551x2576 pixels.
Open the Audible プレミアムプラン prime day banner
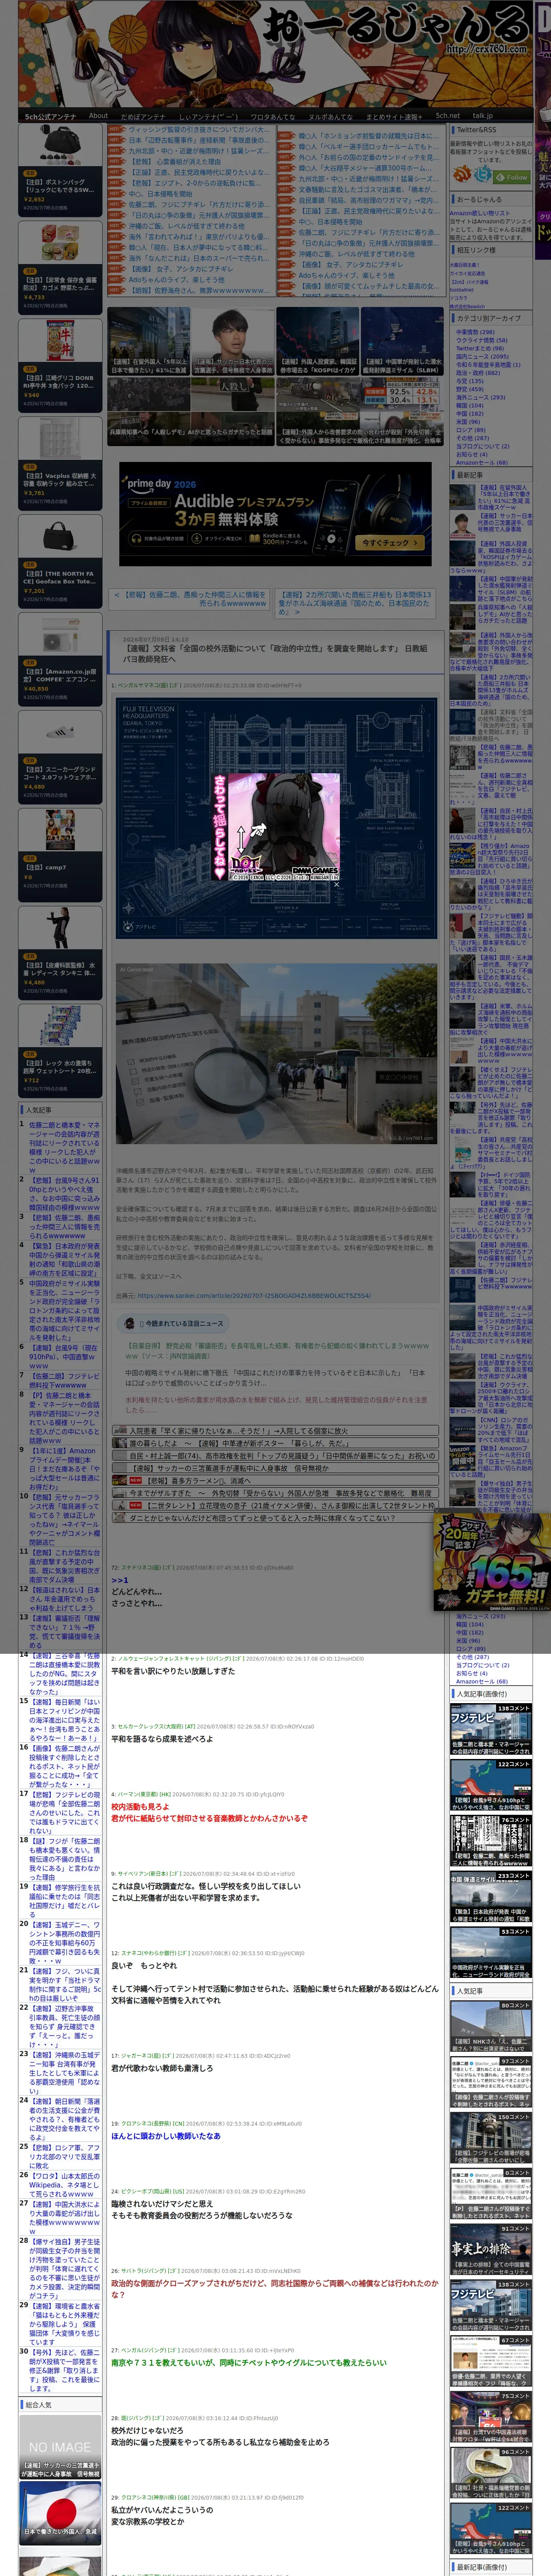(x=275, y=514)
